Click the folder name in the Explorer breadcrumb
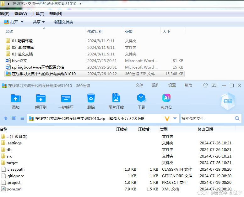Screen dimensions: 244x197 click(x=44, y=4)
